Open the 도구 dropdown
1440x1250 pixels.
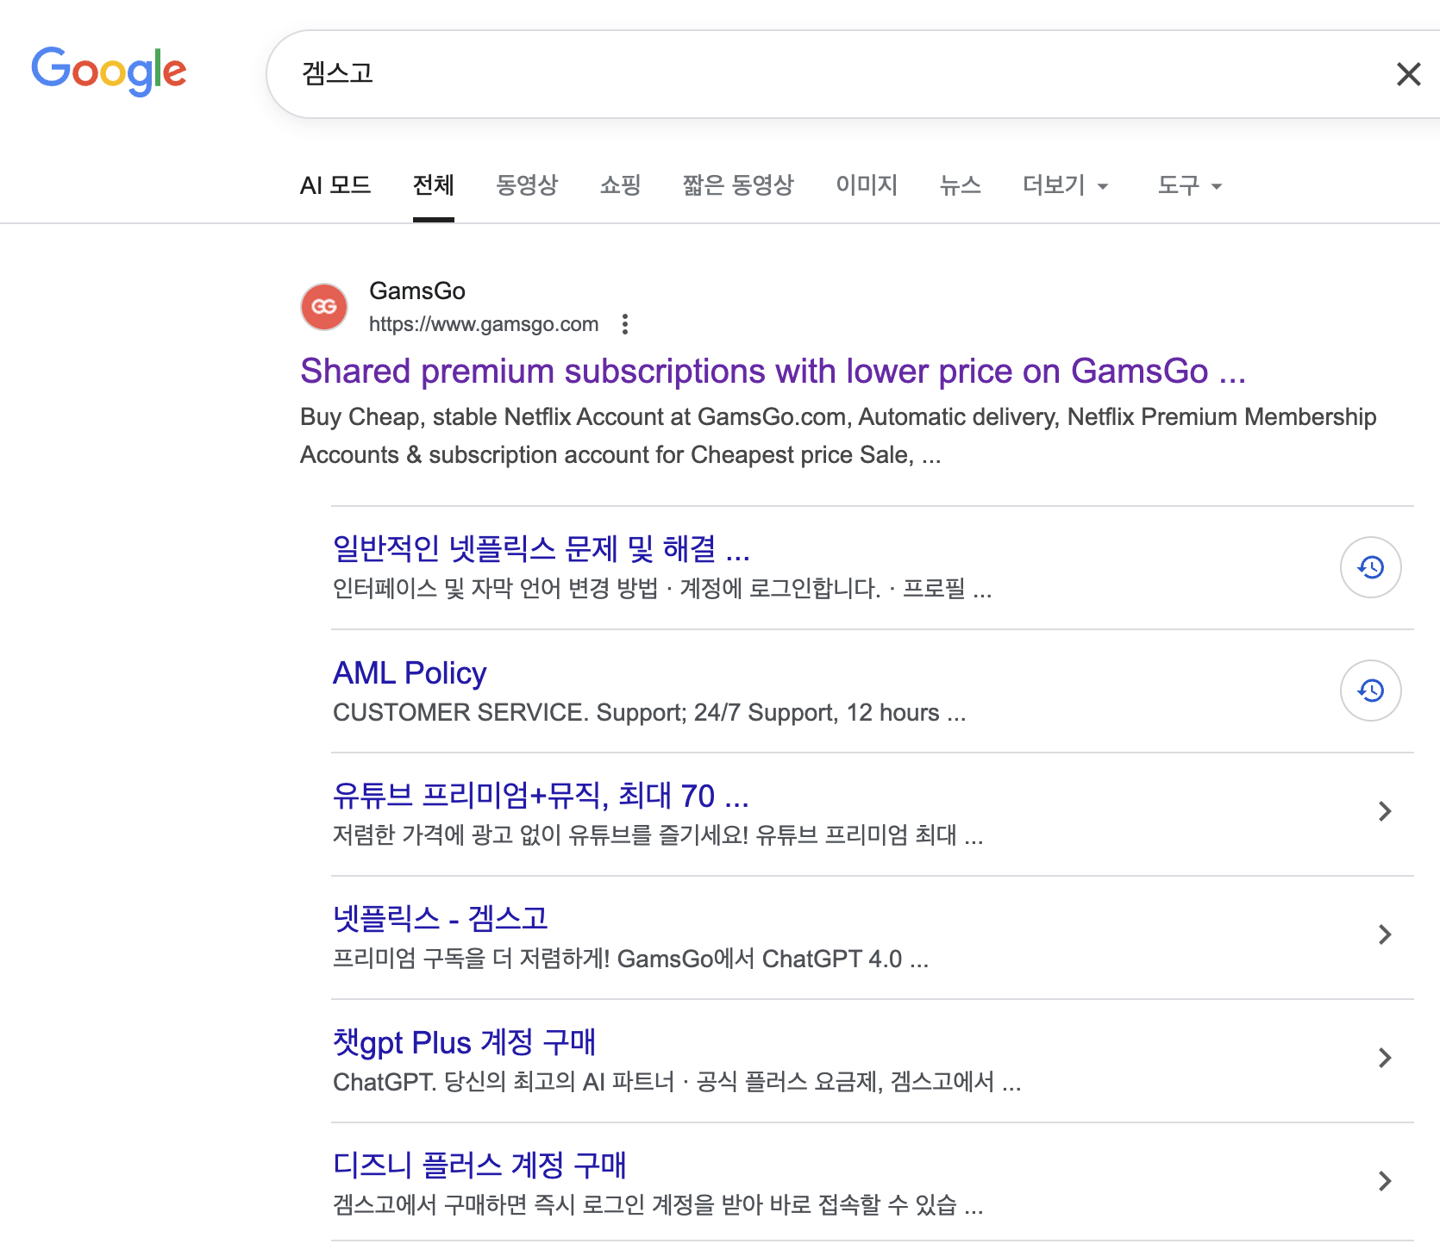1190,185
